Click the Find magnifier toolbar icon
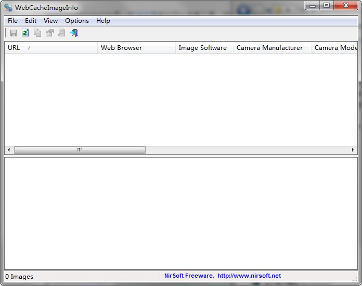Viewport: 362px width, 286px height. 61,33
